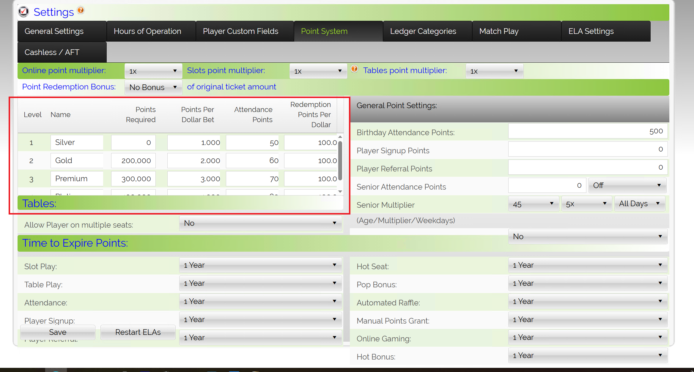
Task: Open Senior Multiplier age 45 dropdown
Action: pyautogui.click(x=534, y=204)
